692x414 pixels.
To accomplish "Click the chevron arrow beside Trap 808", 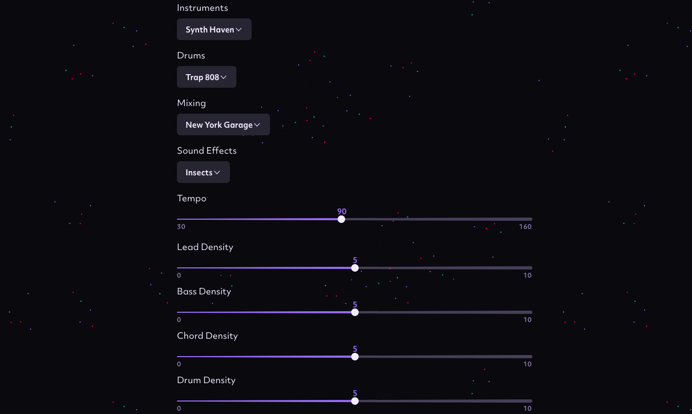I will [x=223, y=77].
